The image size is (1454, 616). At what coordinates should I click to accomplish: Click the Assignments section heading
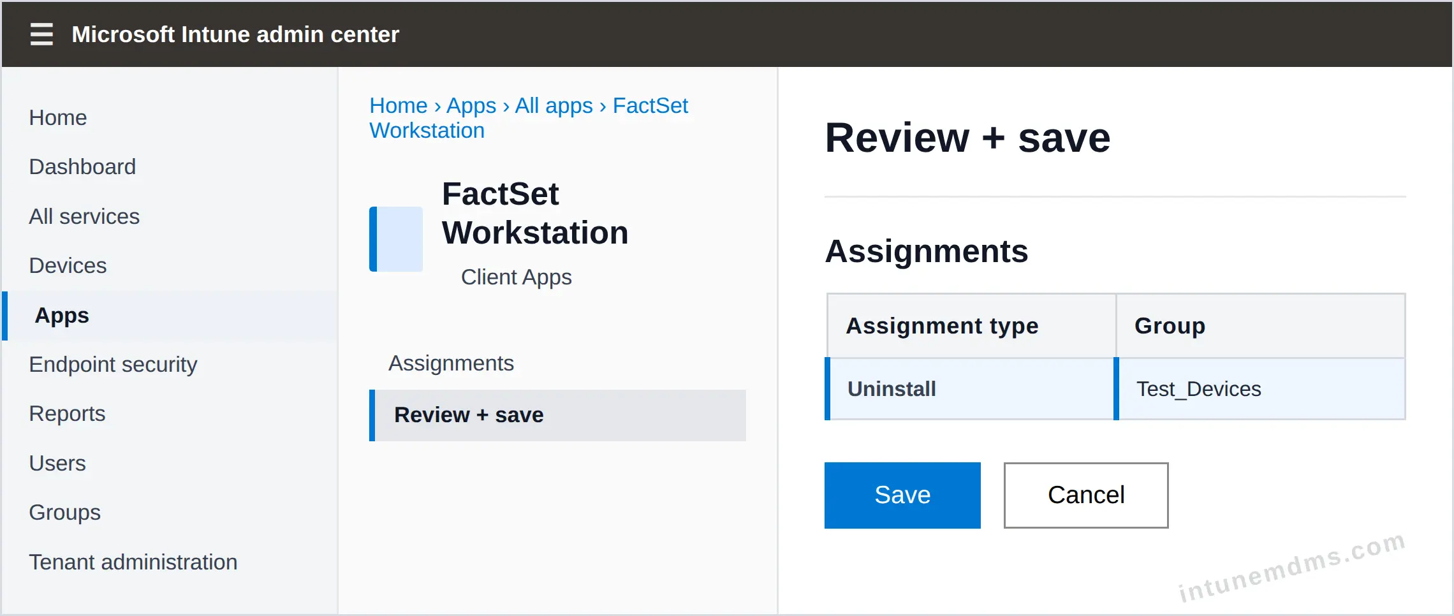[x=927, y=251]
